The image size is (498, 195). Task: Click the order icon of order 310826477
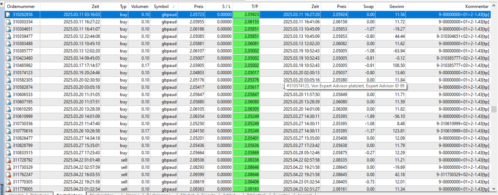click(8, 138)
